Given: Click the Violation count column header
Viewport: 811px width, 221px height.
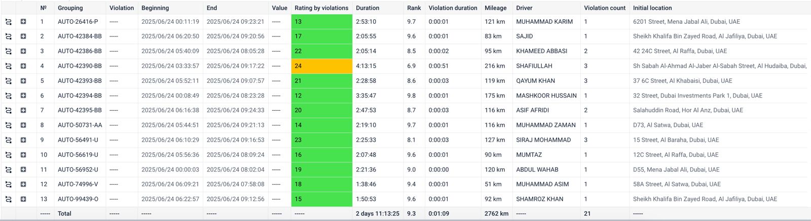Looking at the screenshot, I should [x=605, y=8].
